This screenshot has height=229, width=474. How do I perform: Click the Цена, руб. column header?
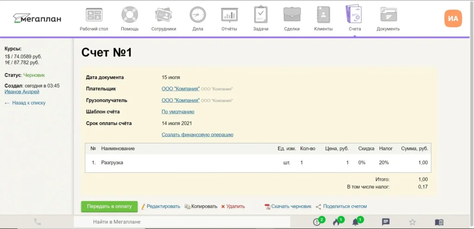[x=337, y=149]
